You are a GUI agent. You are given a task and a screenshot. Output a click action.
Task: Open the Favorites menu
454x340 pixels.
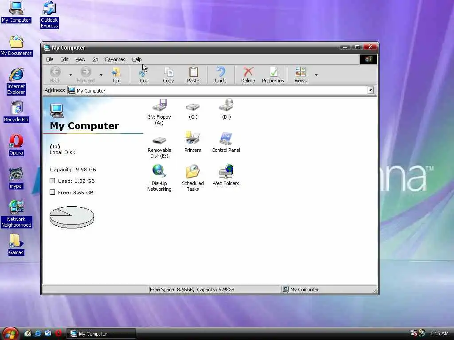115,59
